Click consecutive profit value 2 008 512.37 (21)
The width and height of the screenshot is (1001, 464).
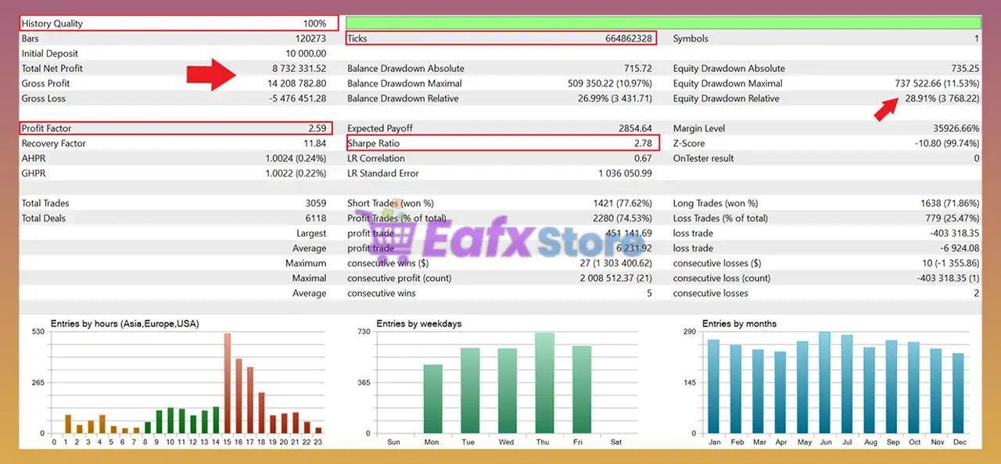point(616,278)
